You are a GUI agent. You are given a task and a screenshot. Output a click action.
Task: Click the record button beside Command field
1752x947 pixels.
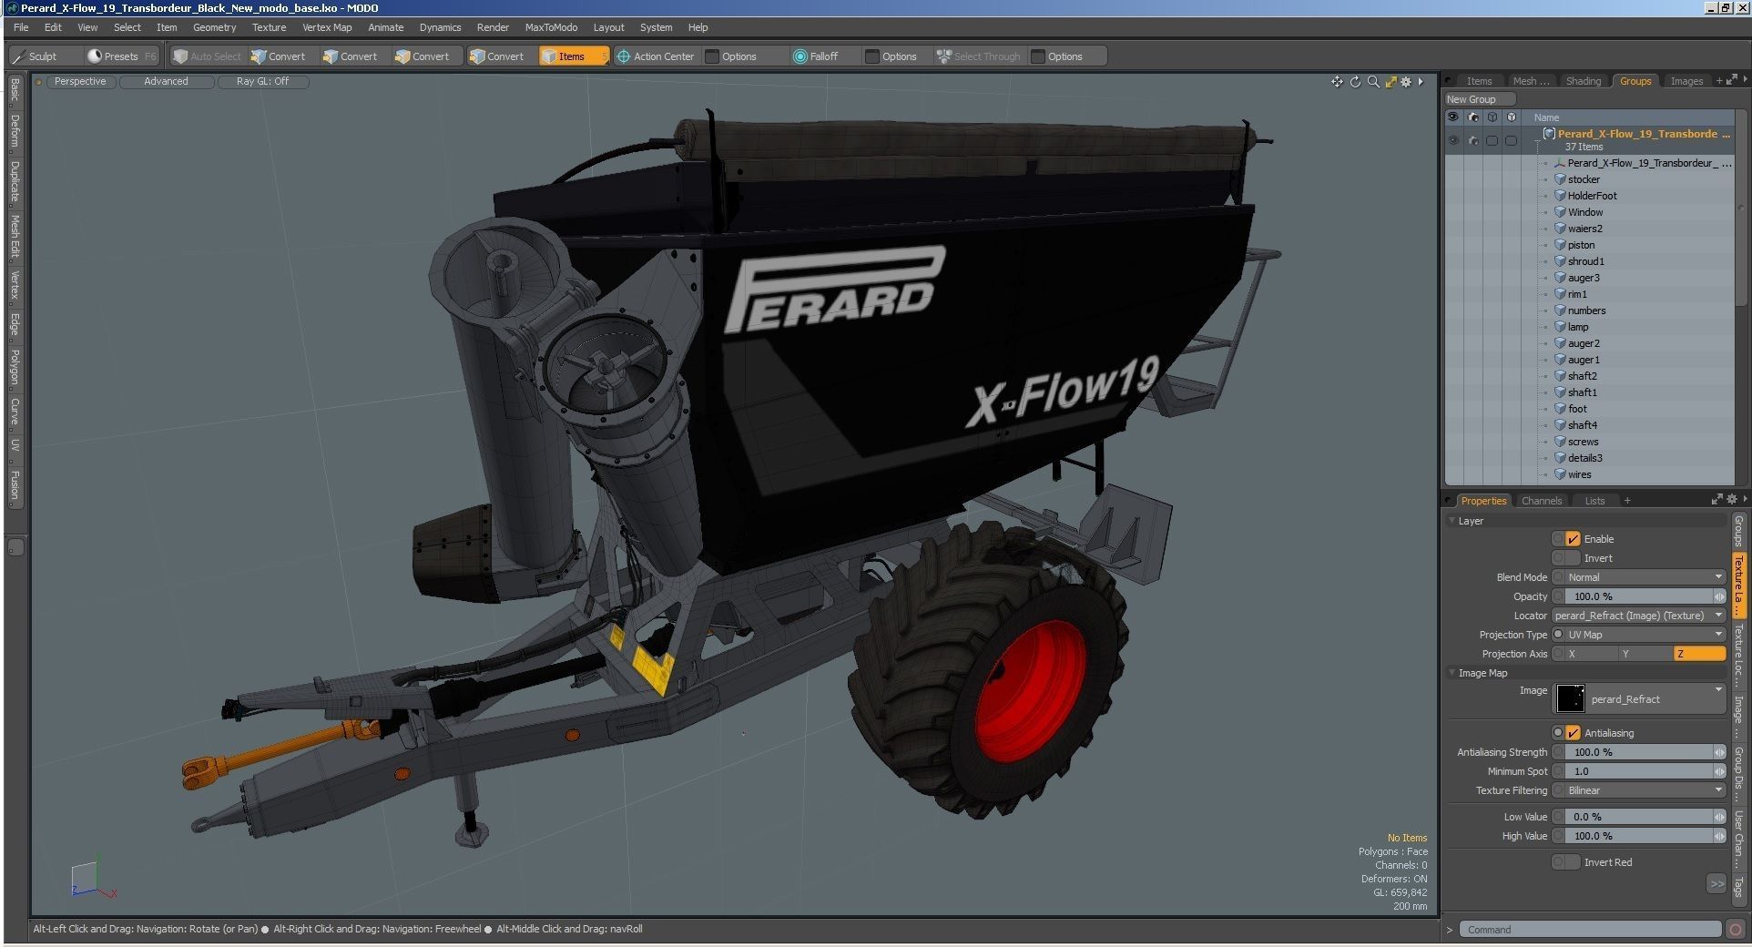tap(1736, 930)
